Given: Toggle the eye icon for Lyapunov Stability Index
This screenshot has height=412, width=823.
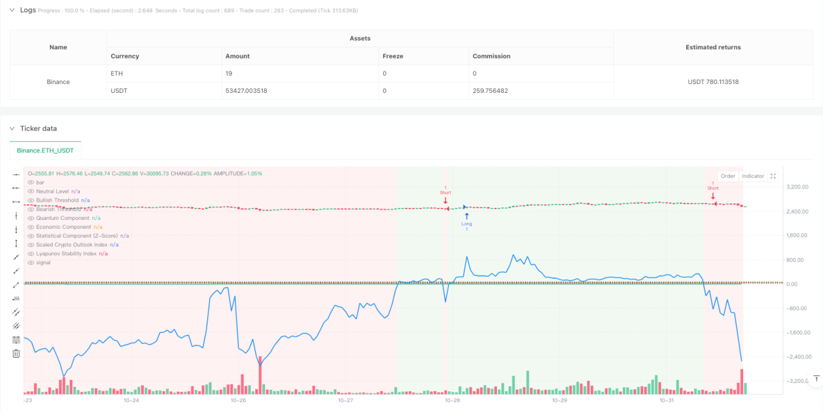Looking at the screenshot, I should coord(31,253).
